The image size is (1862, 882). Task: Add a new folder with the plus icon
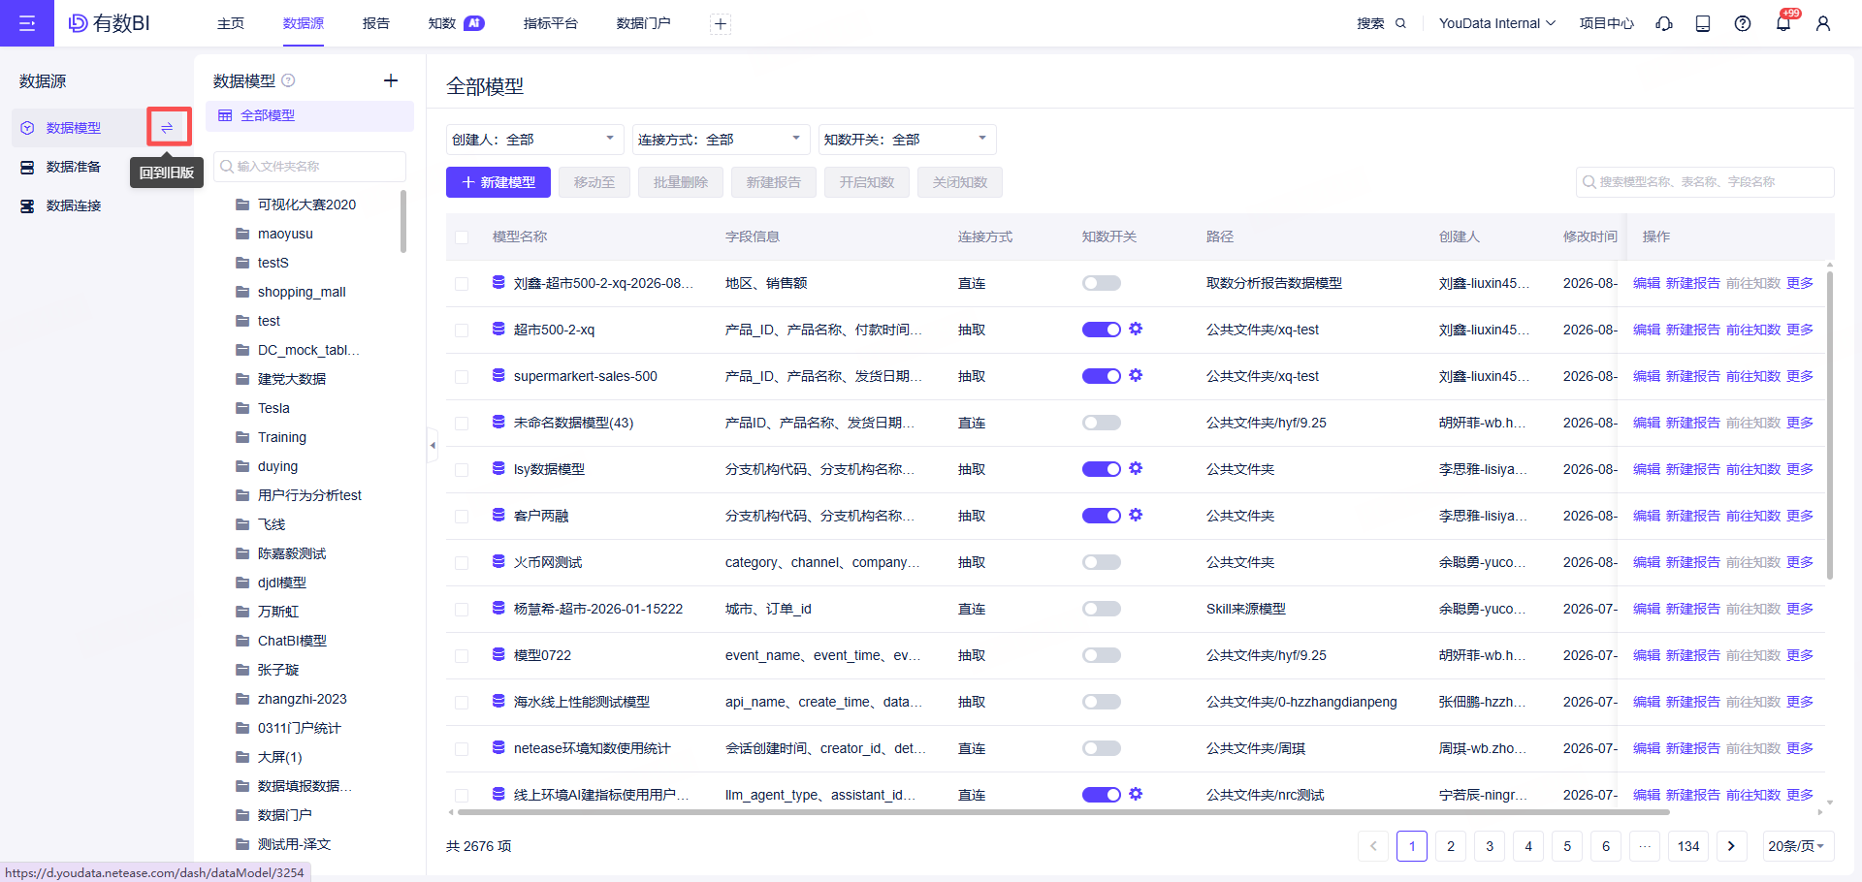[391, 80]
